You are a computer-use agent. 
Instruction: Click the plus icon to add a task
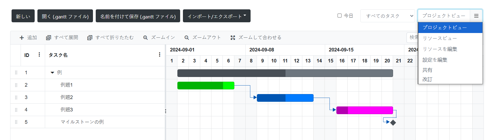click(x=22, y=38)
